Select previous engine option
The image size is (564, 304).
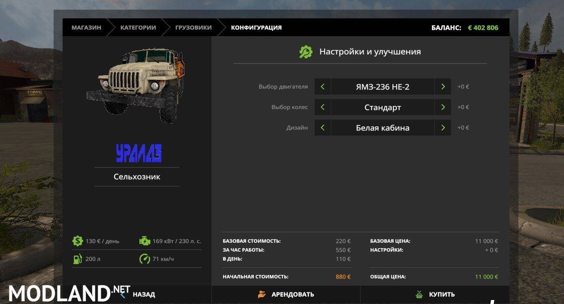pyautogui.click(x=323, y=87)
